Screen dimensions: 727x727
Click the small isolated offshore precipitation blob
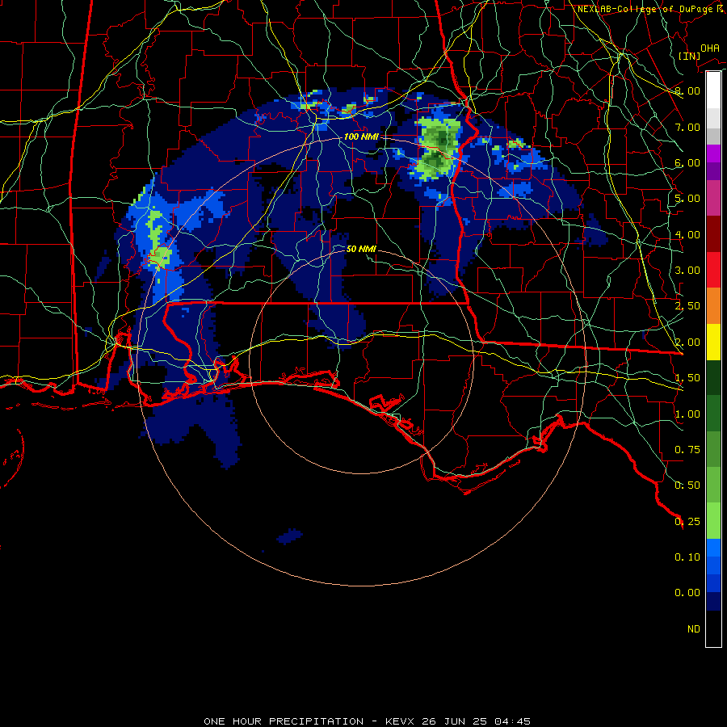pyautogui.click(x=290, y=536)
